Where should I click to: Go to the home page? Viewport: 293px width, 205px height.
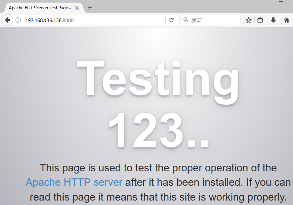pyautogui.click(x=286, y=20)
